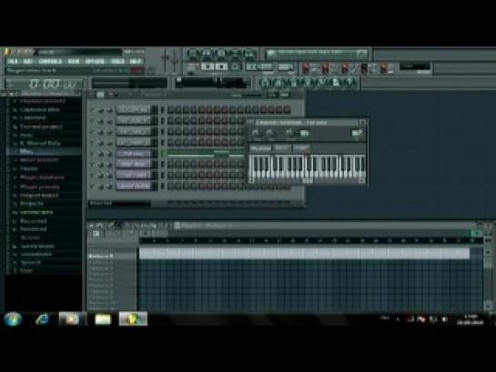Click the playlist timeline ruler
This screenshot has width=496, height=372.
[311, 241]
